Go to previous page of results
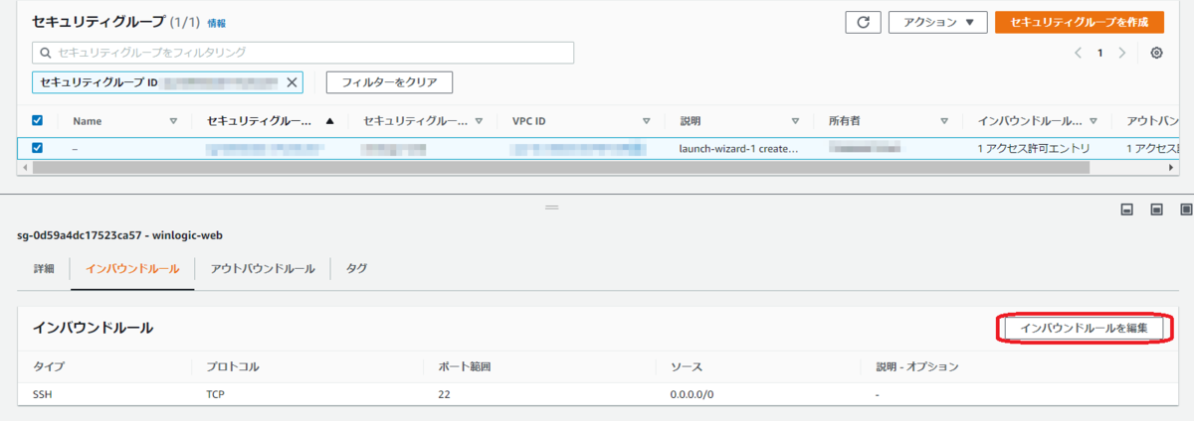1194x421 pixels. tap(1078, 53)
